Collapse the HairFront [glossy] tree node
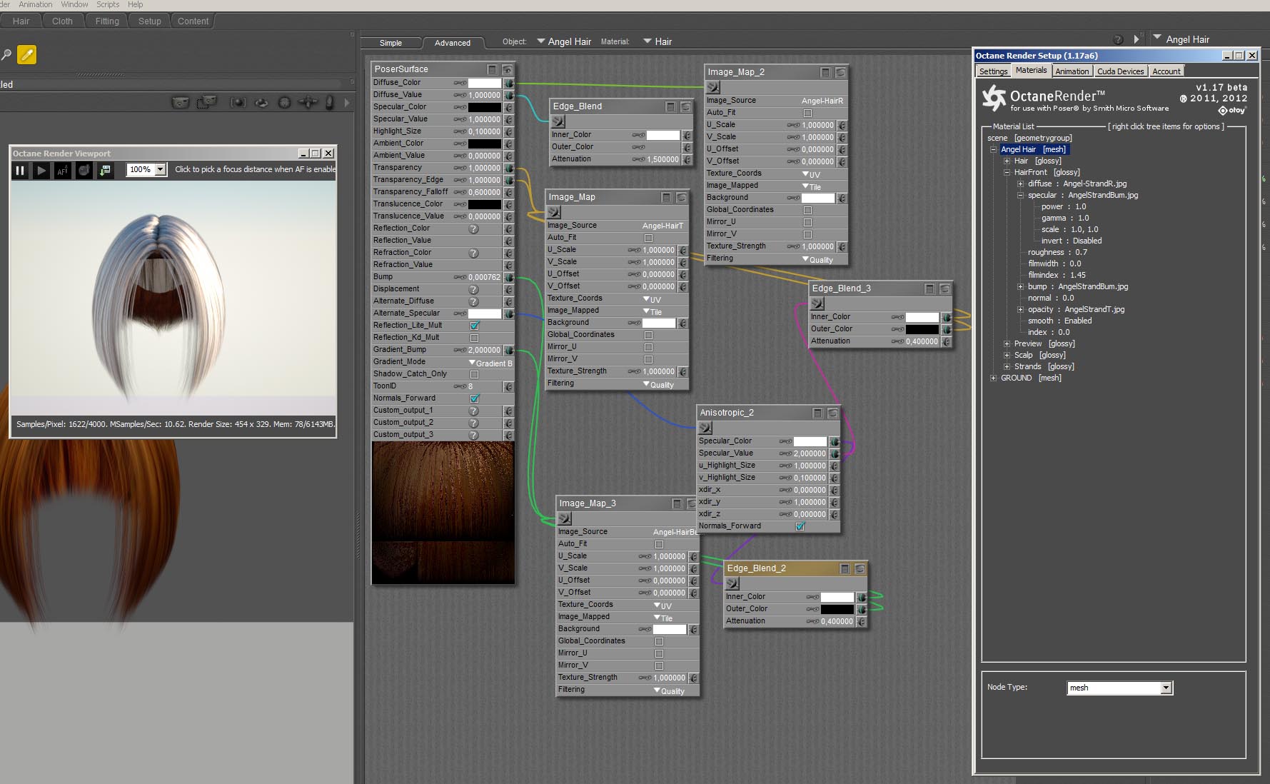Image resolution: width=1270 pixels, height=784 pixels. tap(1007, 172)
